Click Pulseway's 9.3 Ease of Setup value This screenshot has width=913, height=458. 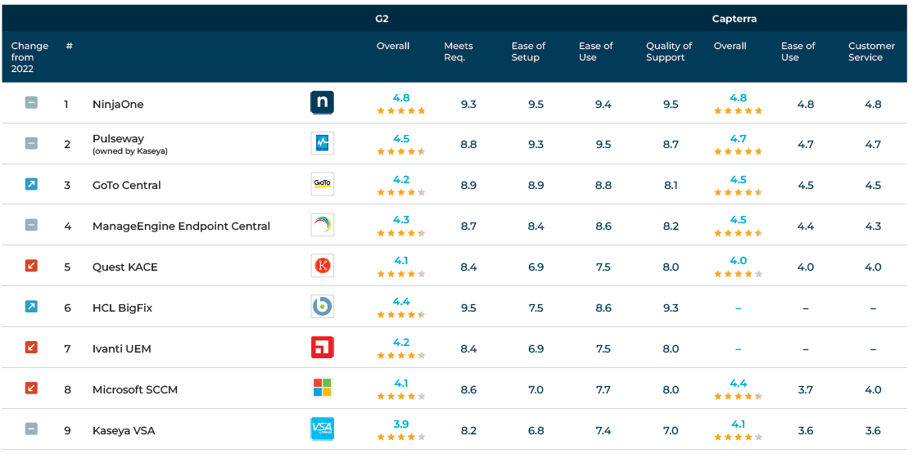tap(536, 144)
